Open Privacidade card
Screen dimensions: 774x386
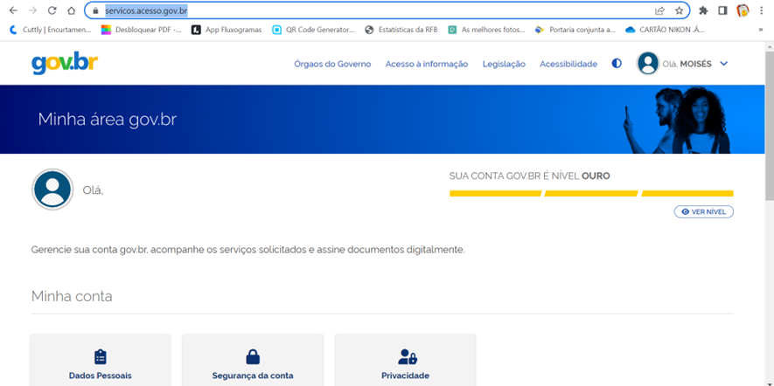click(405, 364)
